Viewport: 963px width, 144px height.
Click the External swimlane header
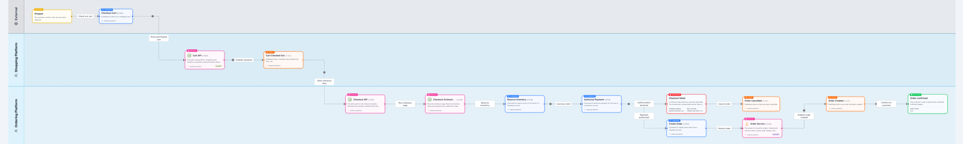(x=16, y=17)
